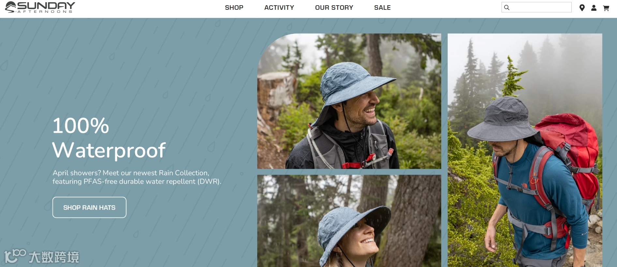Select the 100% Waterproof headline
617x267 pixels.
click(109, 138)
